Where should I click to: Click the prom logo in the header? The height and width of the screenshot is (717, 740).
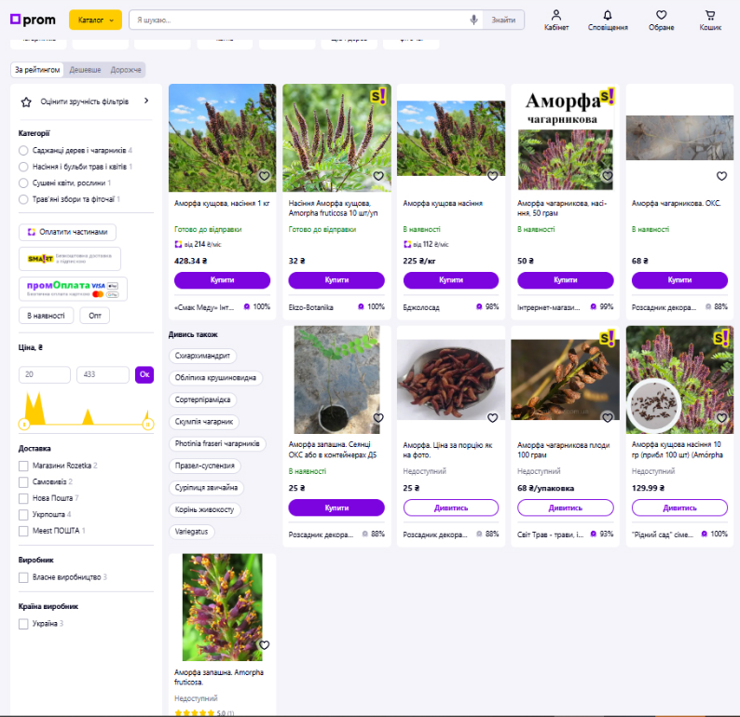[x=33, y=20]
